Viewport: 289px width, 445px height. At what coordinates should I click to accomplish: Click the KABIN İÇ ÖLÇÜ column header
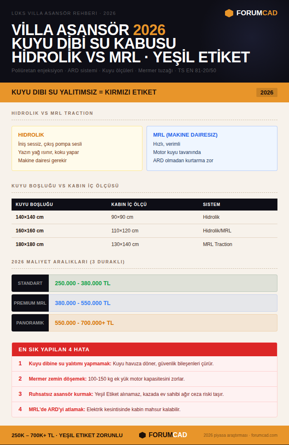pos(129,204)
